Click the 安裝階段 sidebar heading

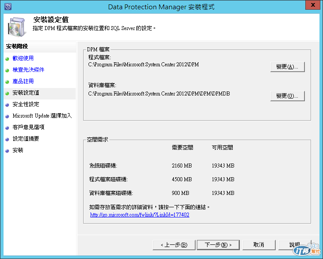pos(17,46)
